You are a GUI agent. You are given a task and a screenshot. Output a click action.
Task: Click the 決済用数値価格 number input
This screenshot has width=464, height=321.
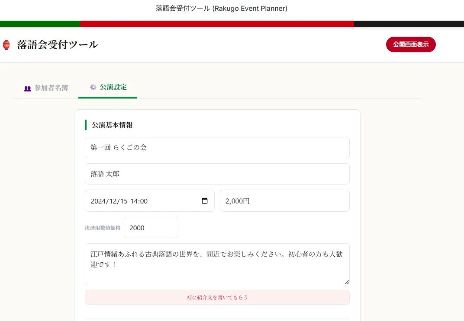151,227
